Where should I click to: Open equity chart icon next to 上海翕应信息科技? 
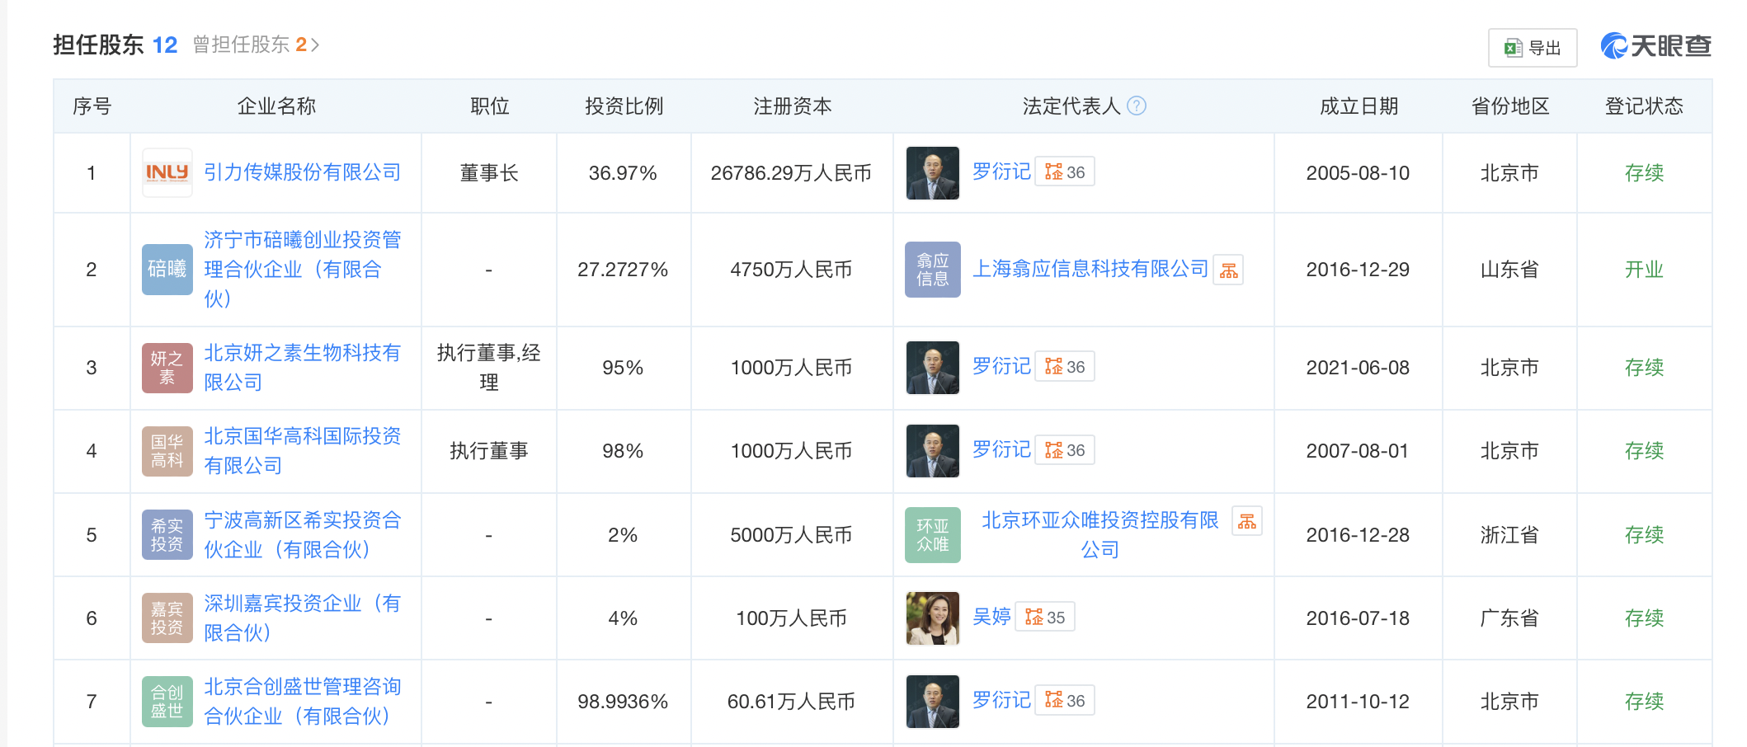(1228, 270)
